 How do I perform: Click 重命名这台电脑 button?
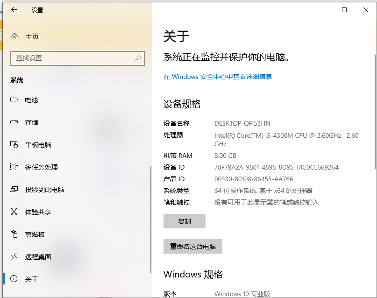[193, 246]
